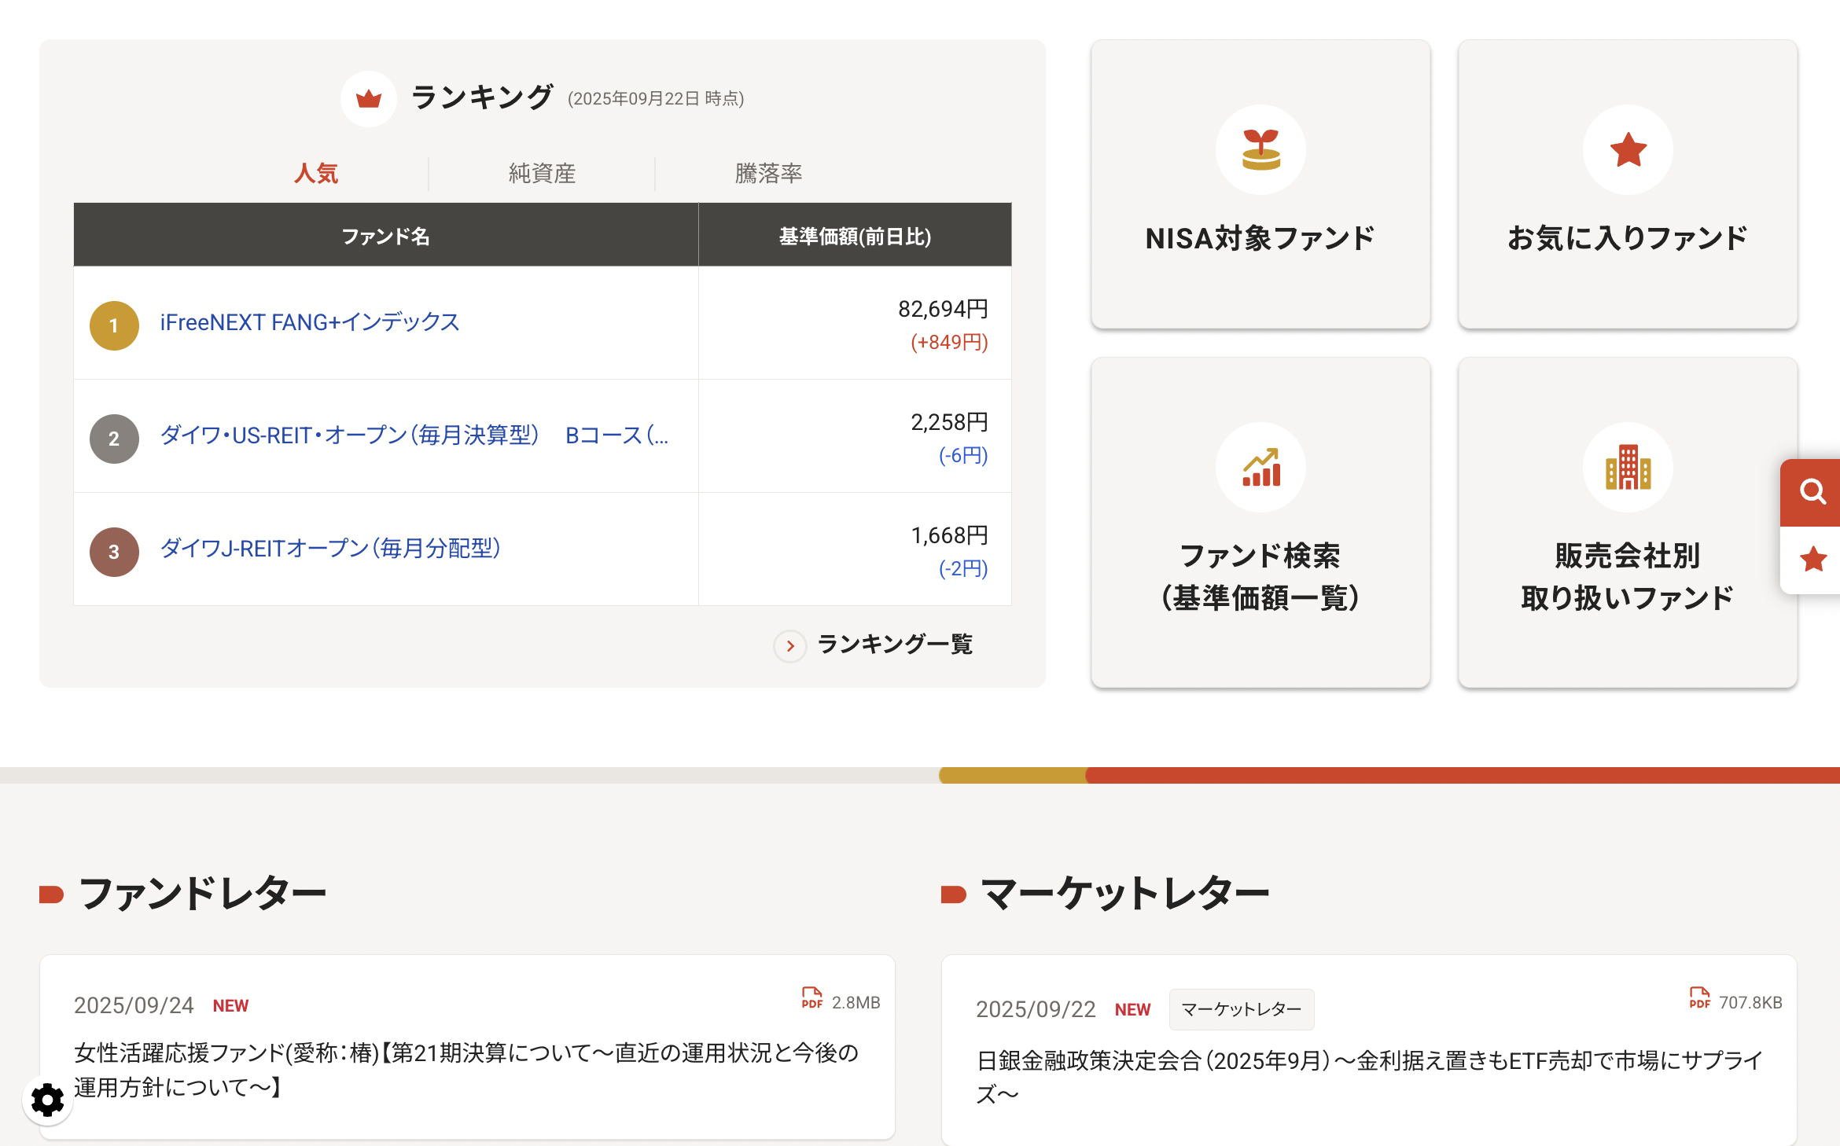Image resolution: width=1840 pixels, height=1146 pixels.
Task: Click the マーケットレター tag label
Action: pyautogui.click(x=1241, y=1009)
